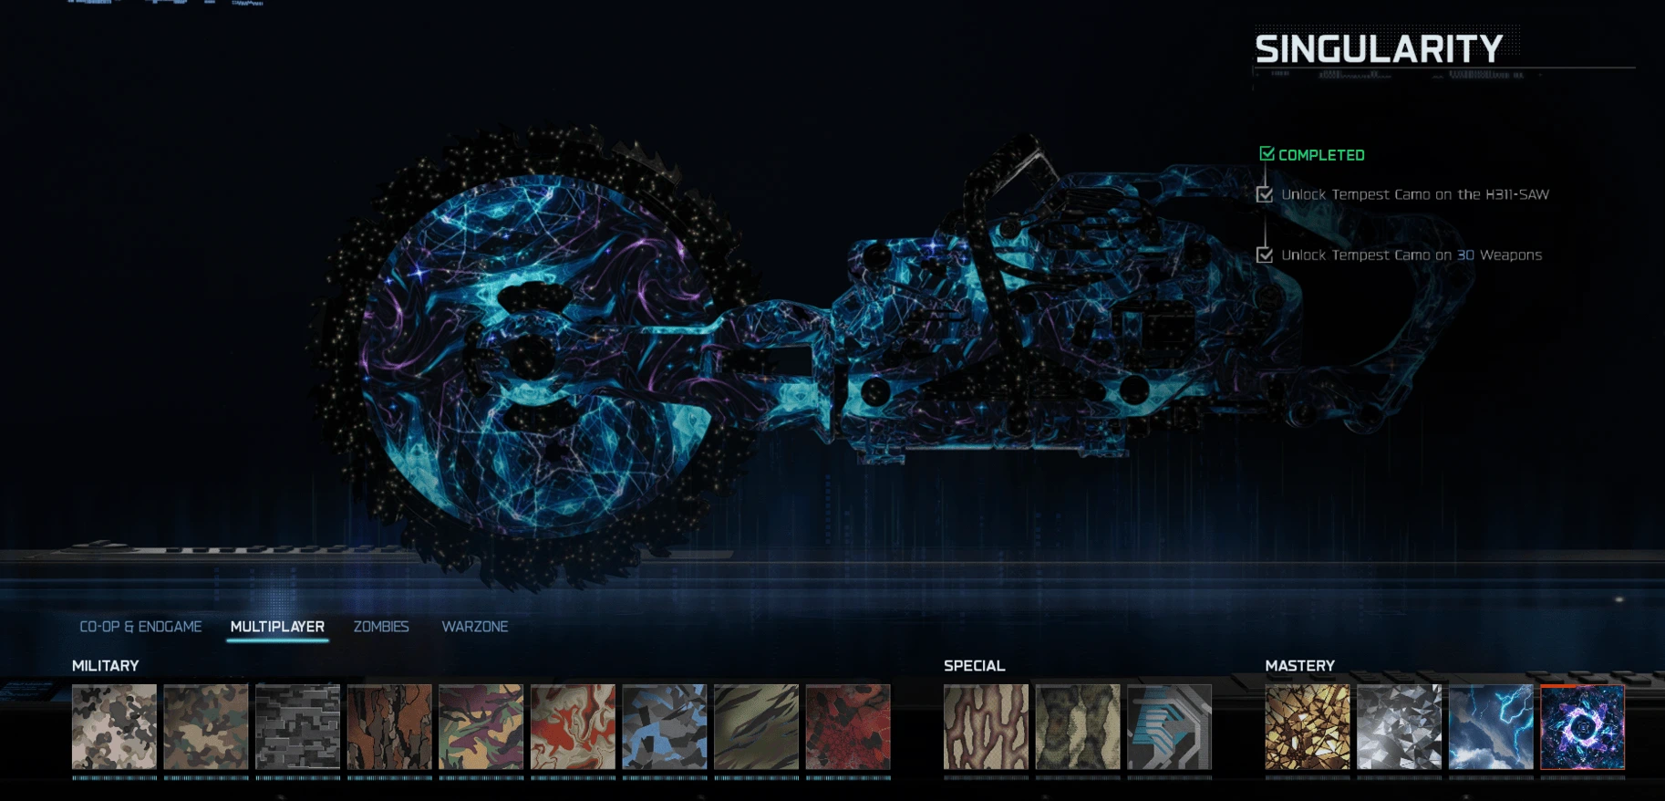Pick the olive tiger-stripe Military camo
This screenshot has height=801, width=1665.
point(756,727)
